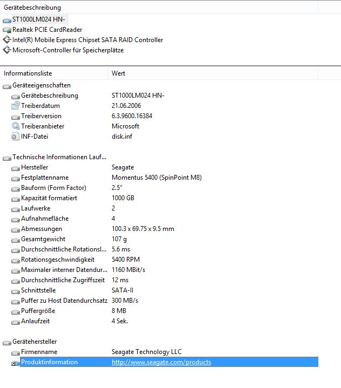This screenshot has width=341, height=388.
Task: Select the Durchschnittliche Zugriffszeit row
Action: click(x=63, y=280)
